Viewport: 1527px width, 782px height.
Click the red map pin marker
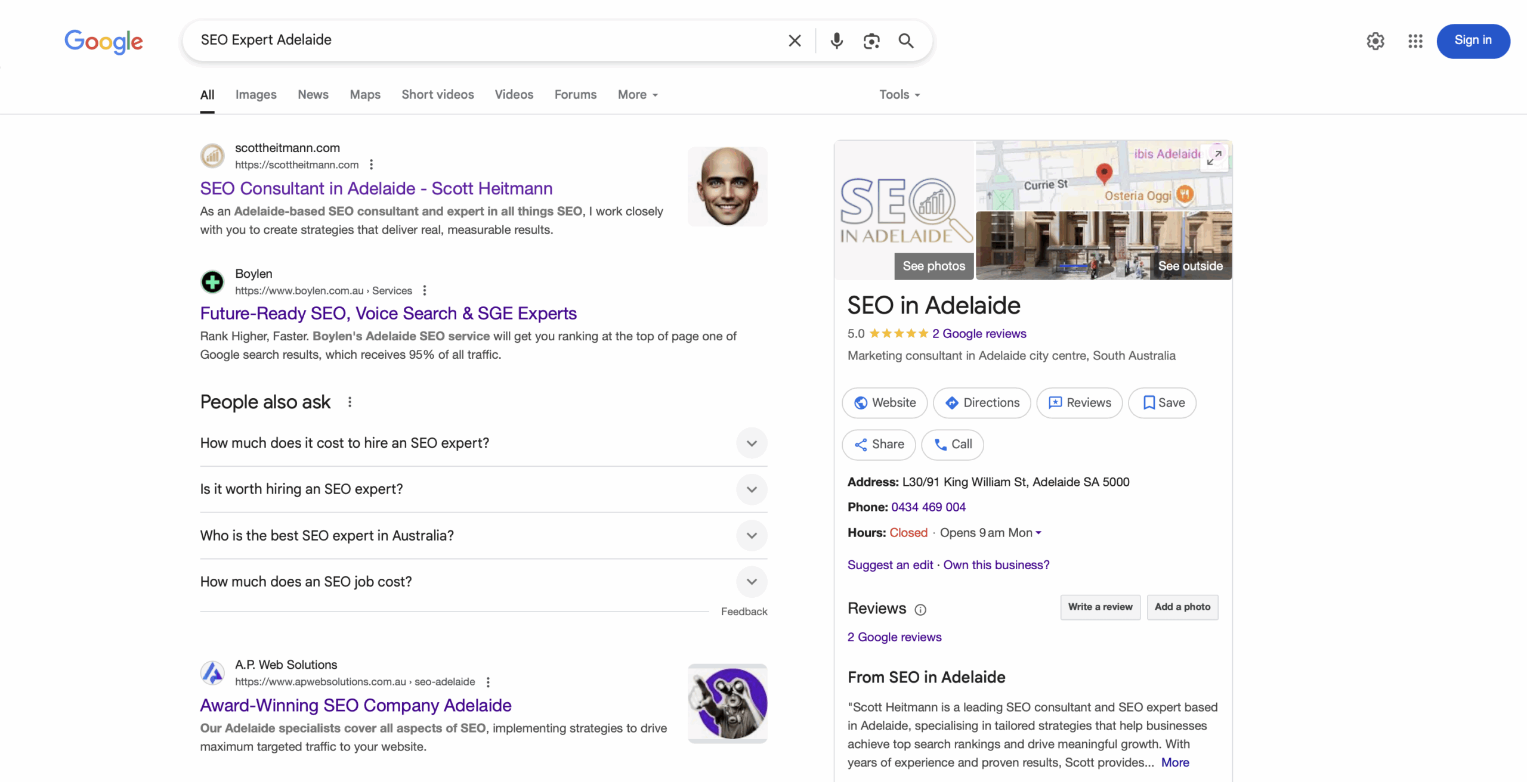point(1104,173)
